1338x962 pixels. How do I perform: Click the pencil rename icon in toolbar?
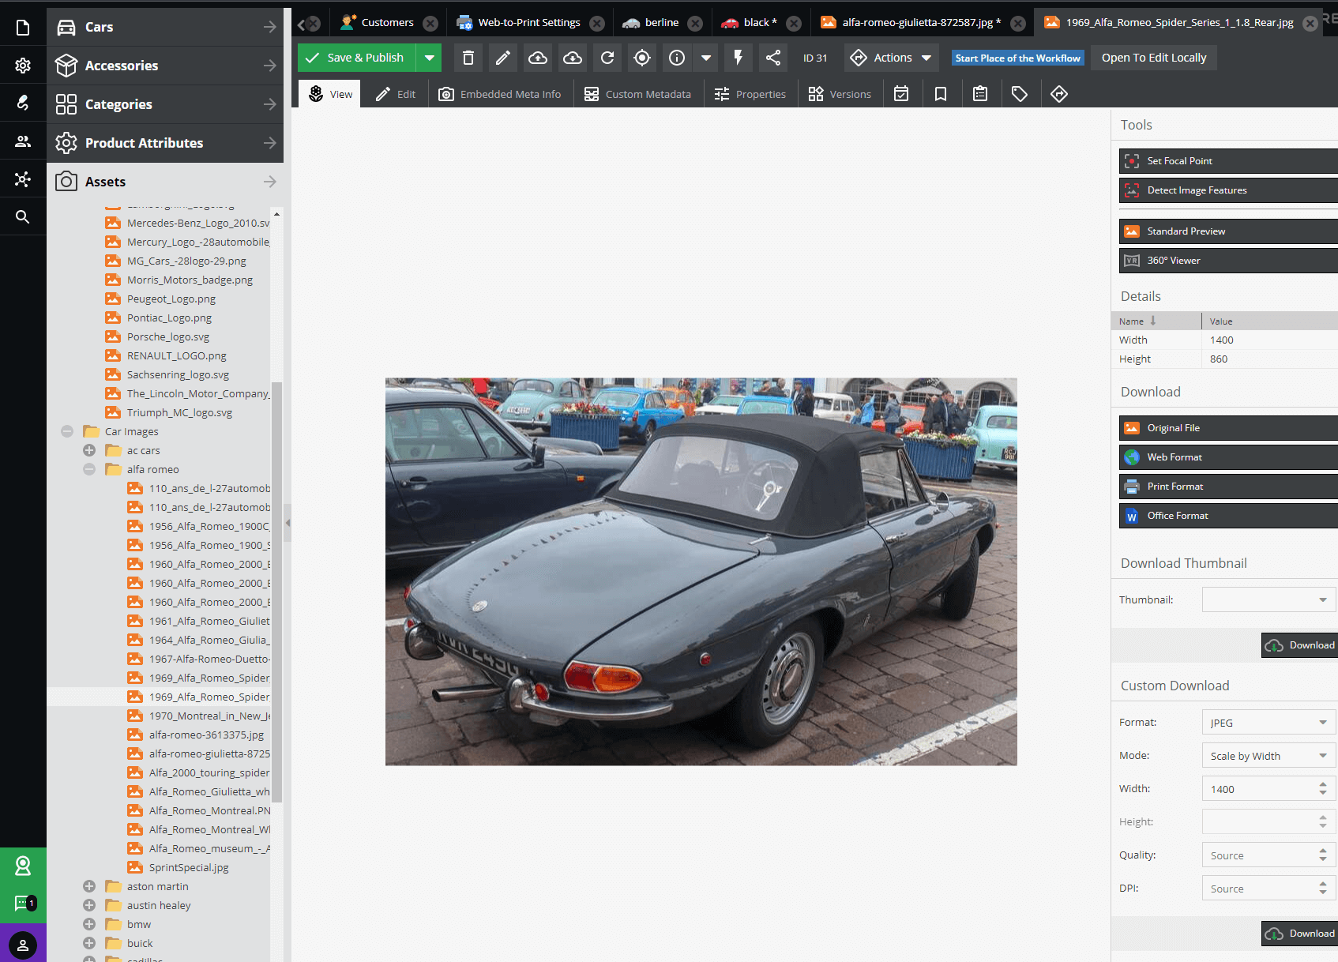502,58
